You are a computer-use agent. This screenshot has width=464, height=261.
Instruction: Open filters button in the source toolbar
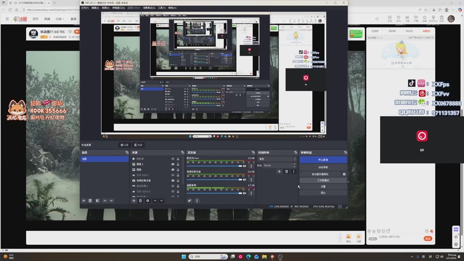138,145
